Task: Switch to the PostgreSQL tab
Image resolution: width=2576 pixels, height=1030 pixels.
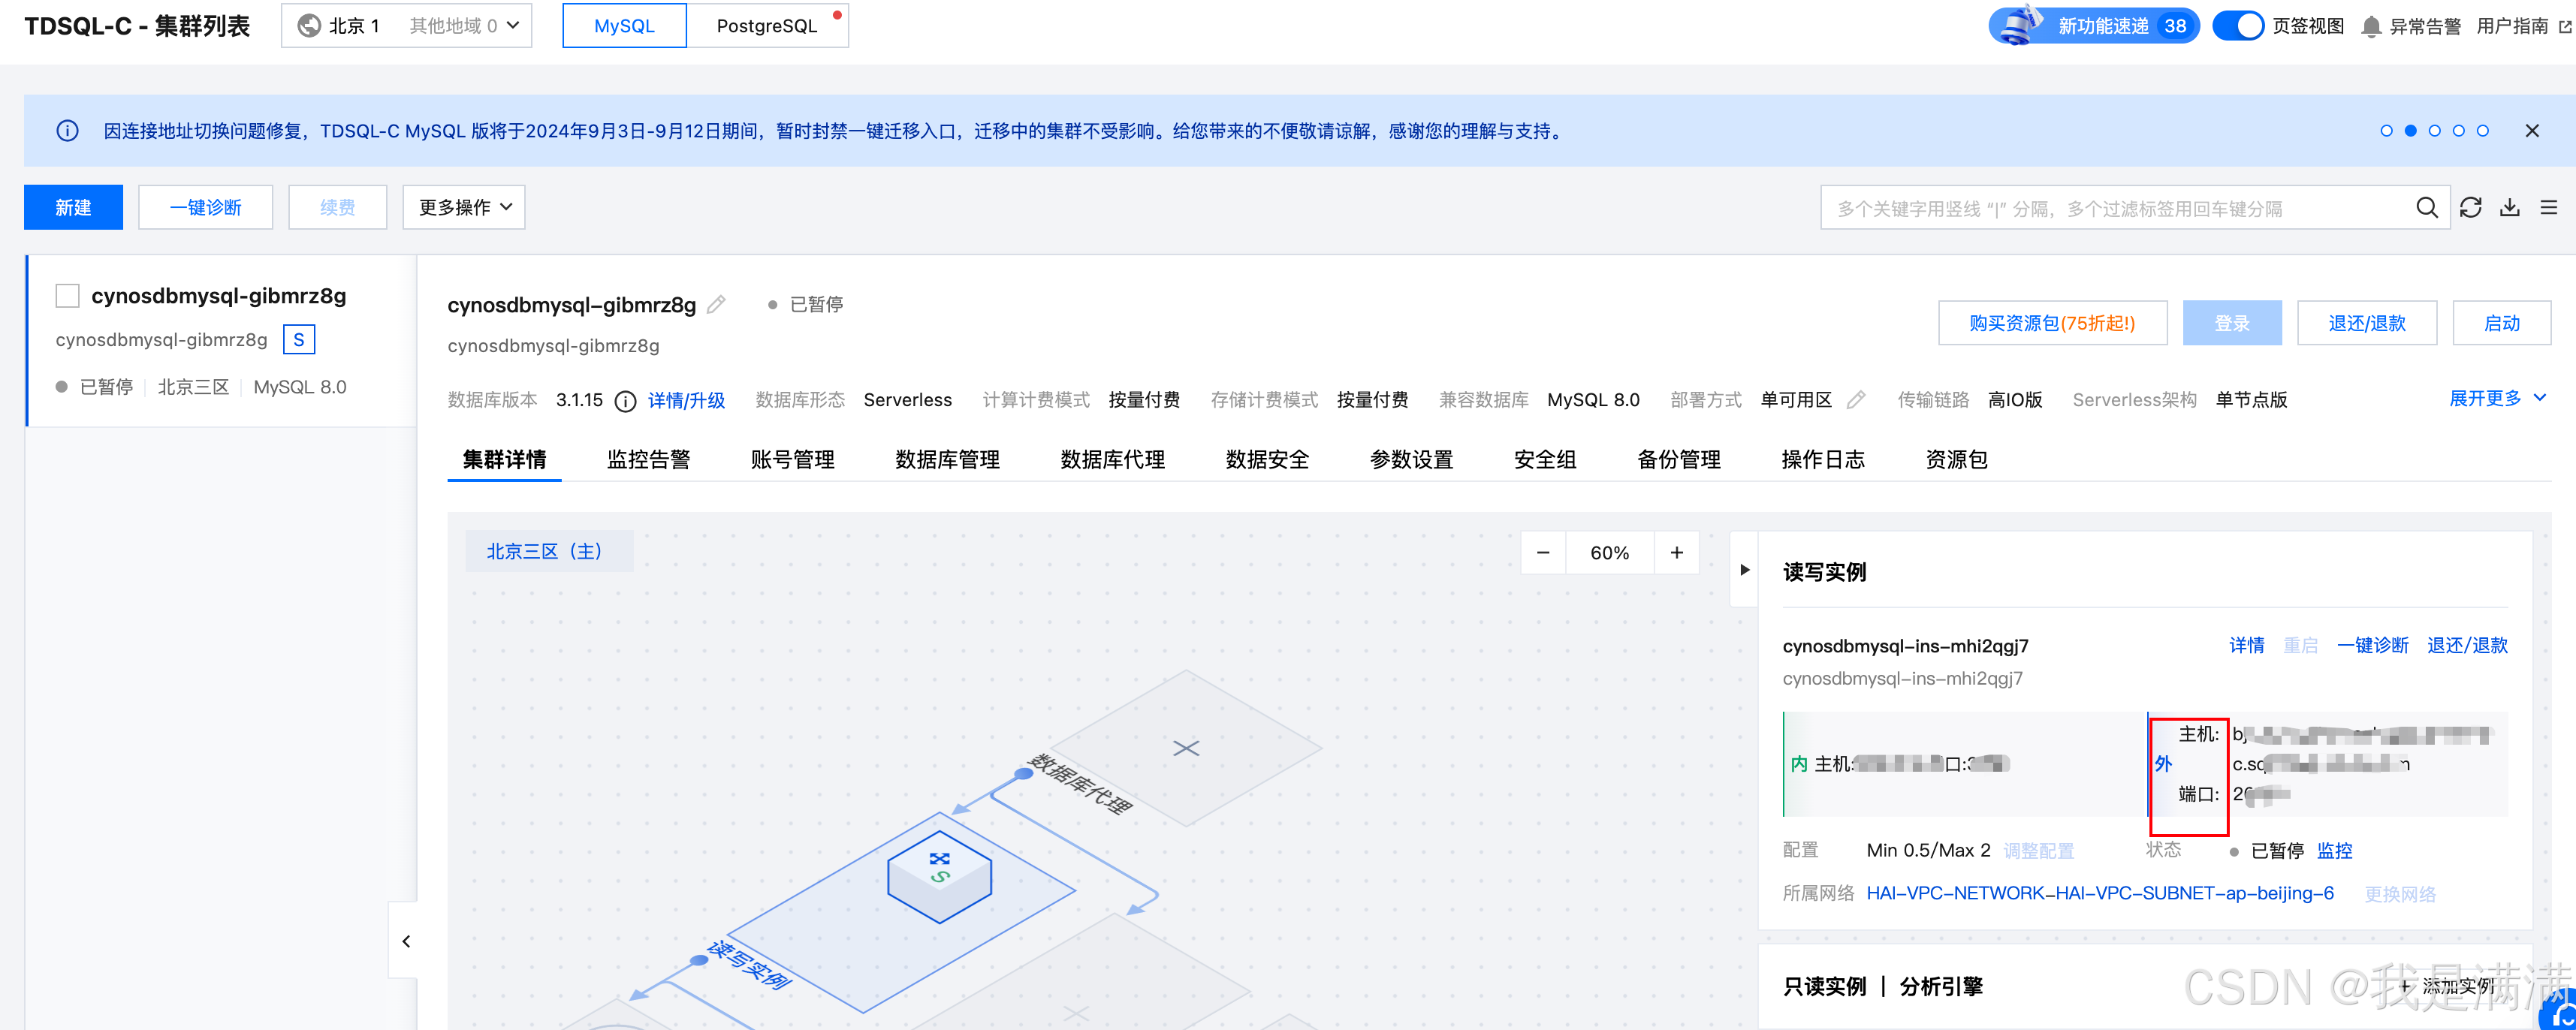Action: pos(767,26)
